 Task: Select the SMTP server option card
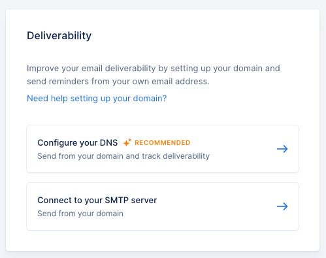(163, 206)
